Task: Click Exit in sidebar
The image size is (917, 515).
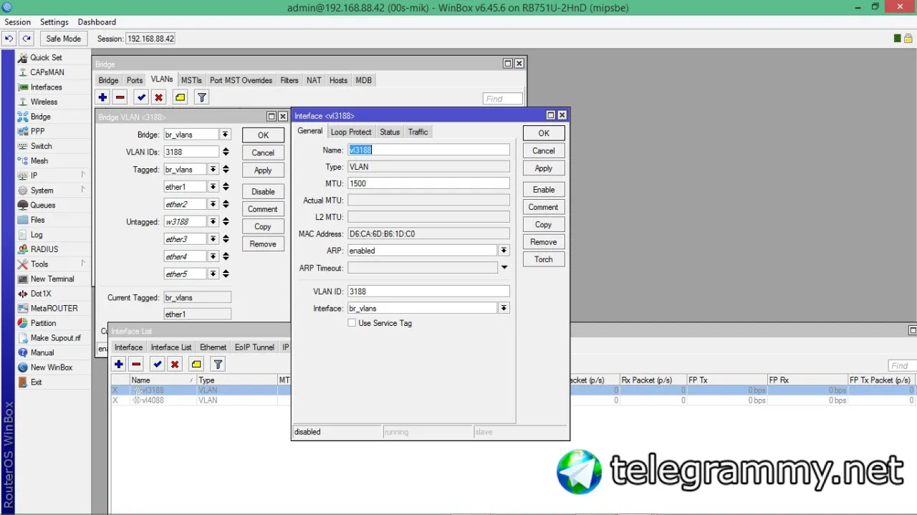Action: click(36, 382)
